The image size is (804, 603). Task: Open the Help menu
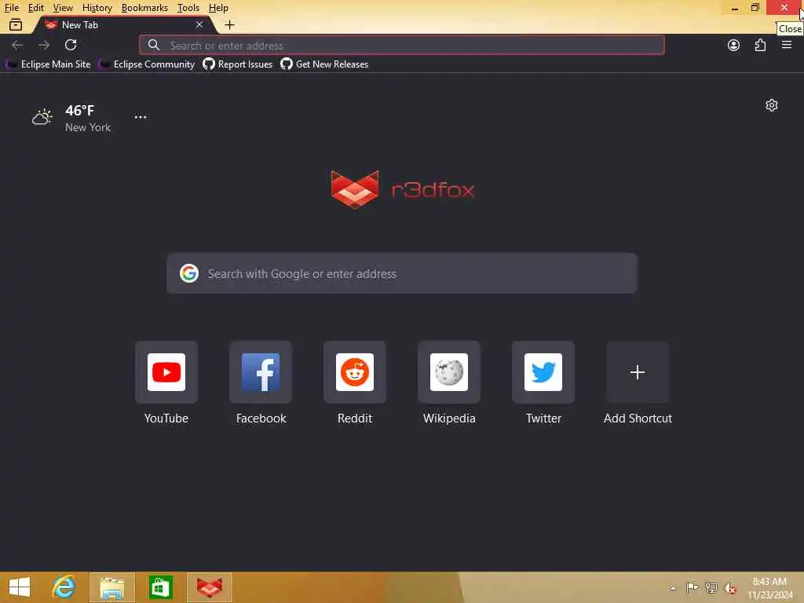pyautogui.click(x=218, y=8)
